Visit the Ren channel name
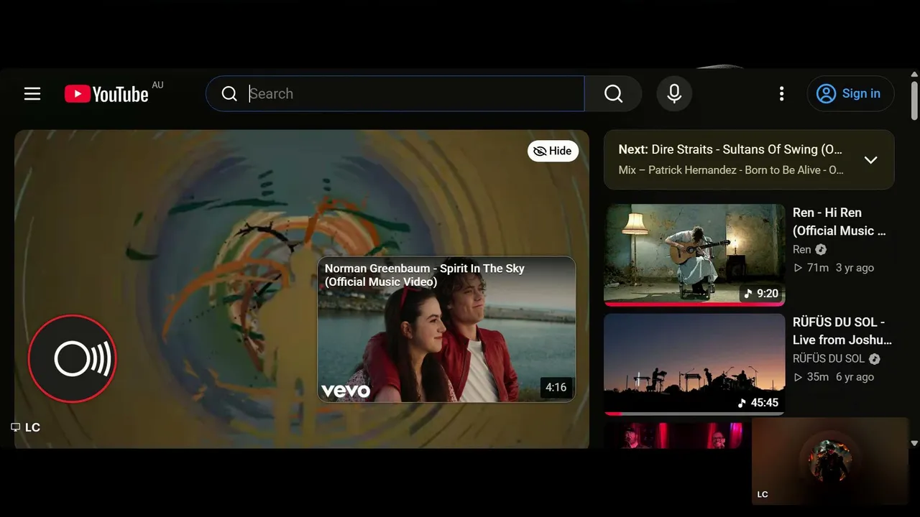Image resolution: width=920 pixels, height=517 pixels. [x=801, y=250]
